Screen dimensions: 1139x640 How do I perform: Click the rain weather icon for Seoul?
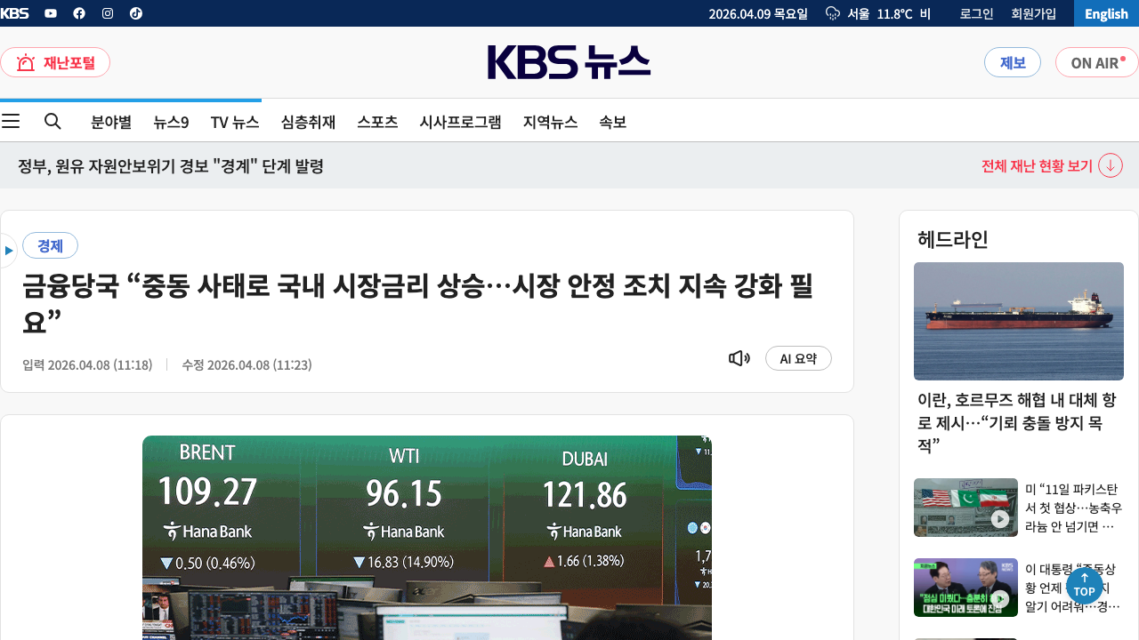click(833, 13)
